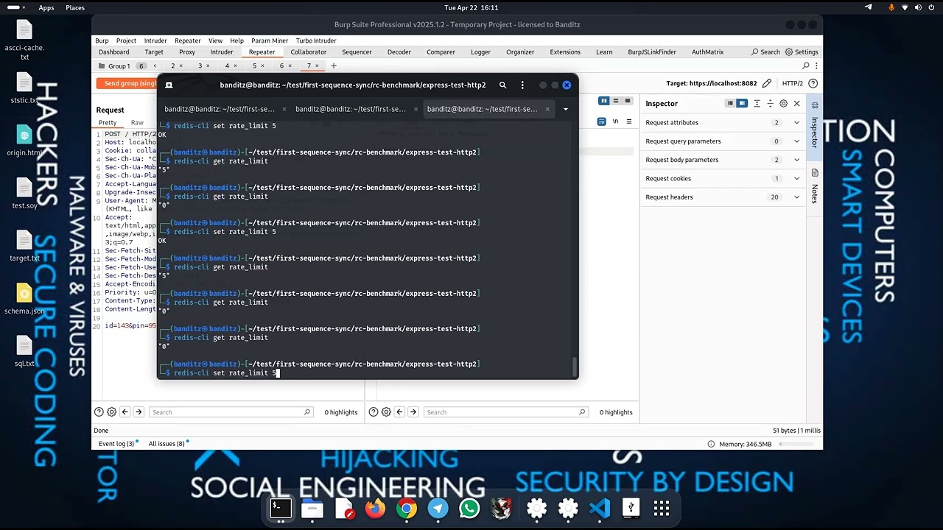This screenshot has height=530, width=943.
Task: Switch request view to Pretty
Action: click(x=108, y=123)
